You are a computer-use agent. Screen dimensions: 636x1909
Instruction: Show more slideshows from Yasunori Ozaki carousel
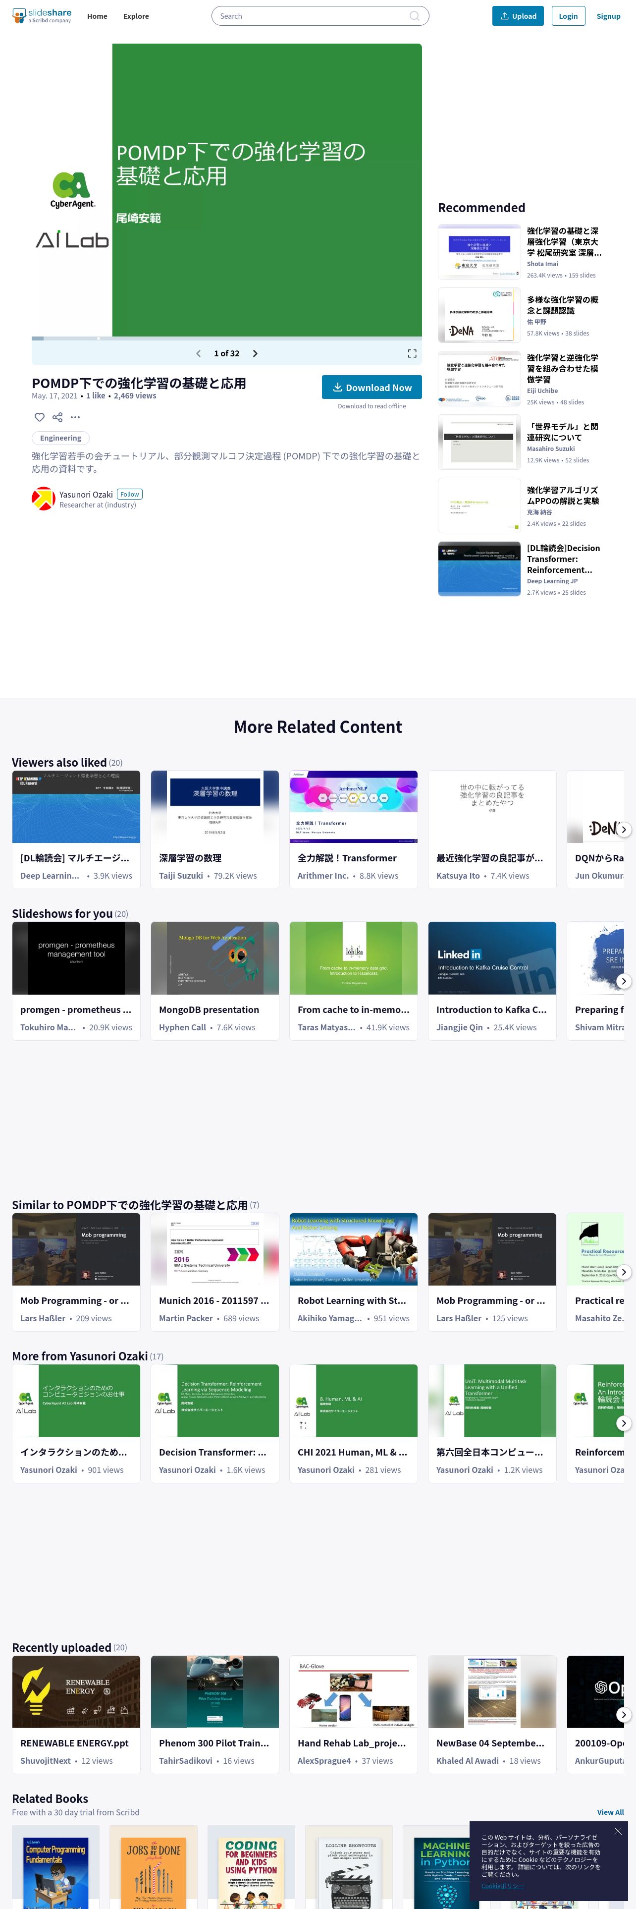(x=624, y=1423)
